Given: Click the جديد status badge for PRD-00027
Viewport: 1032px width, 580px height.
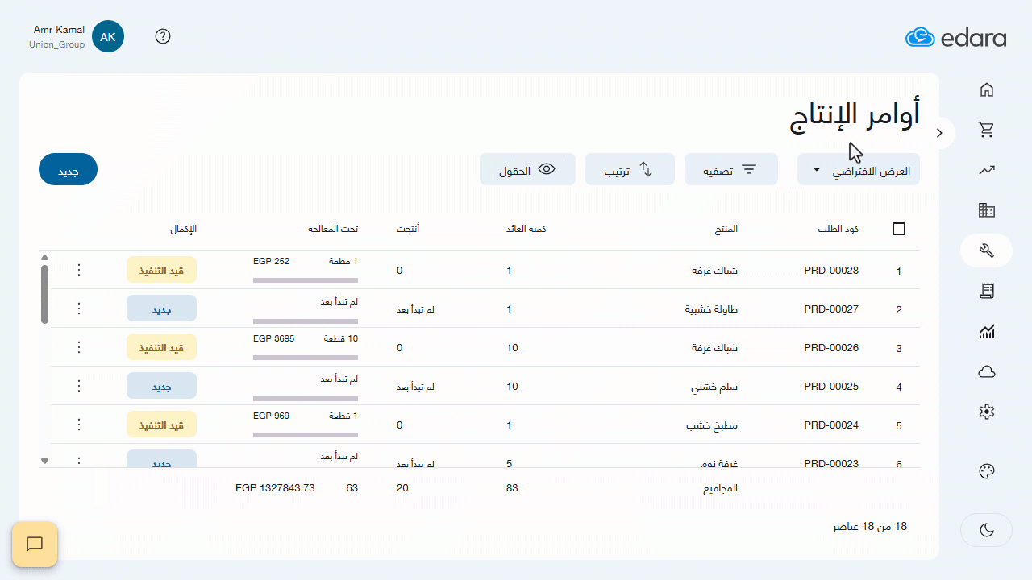Looking at the screenshot, I should 162,309.
